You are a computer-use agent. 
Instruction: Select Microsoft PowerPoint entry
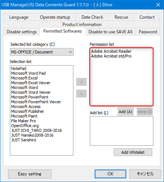[30, 97]
